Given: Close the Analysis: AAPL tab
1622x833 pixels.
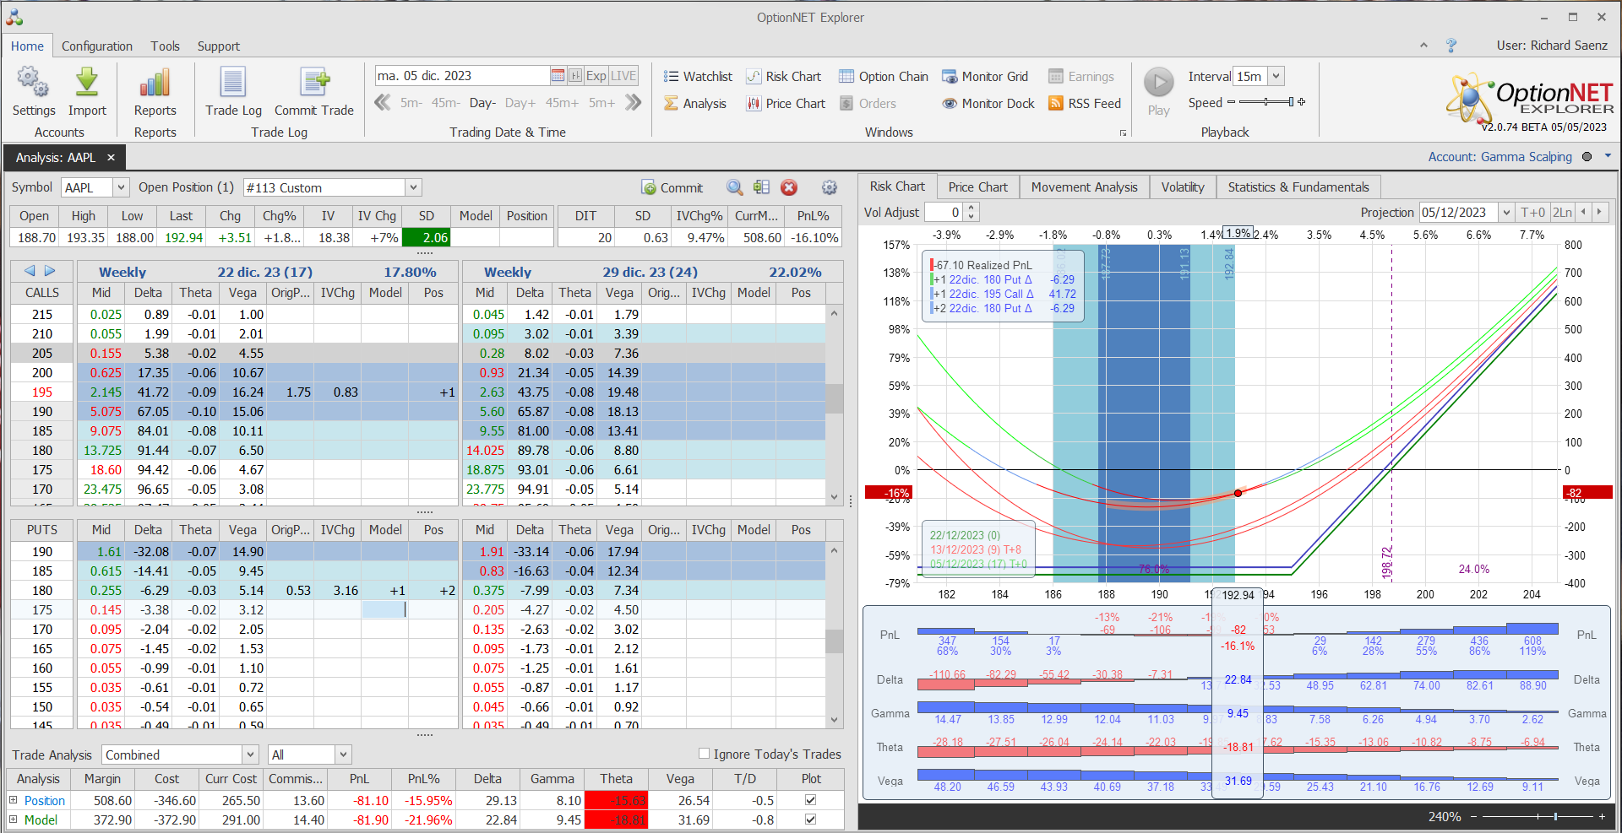Looking at the screenshot, I should pyautogui.click(x=111, y=157).
